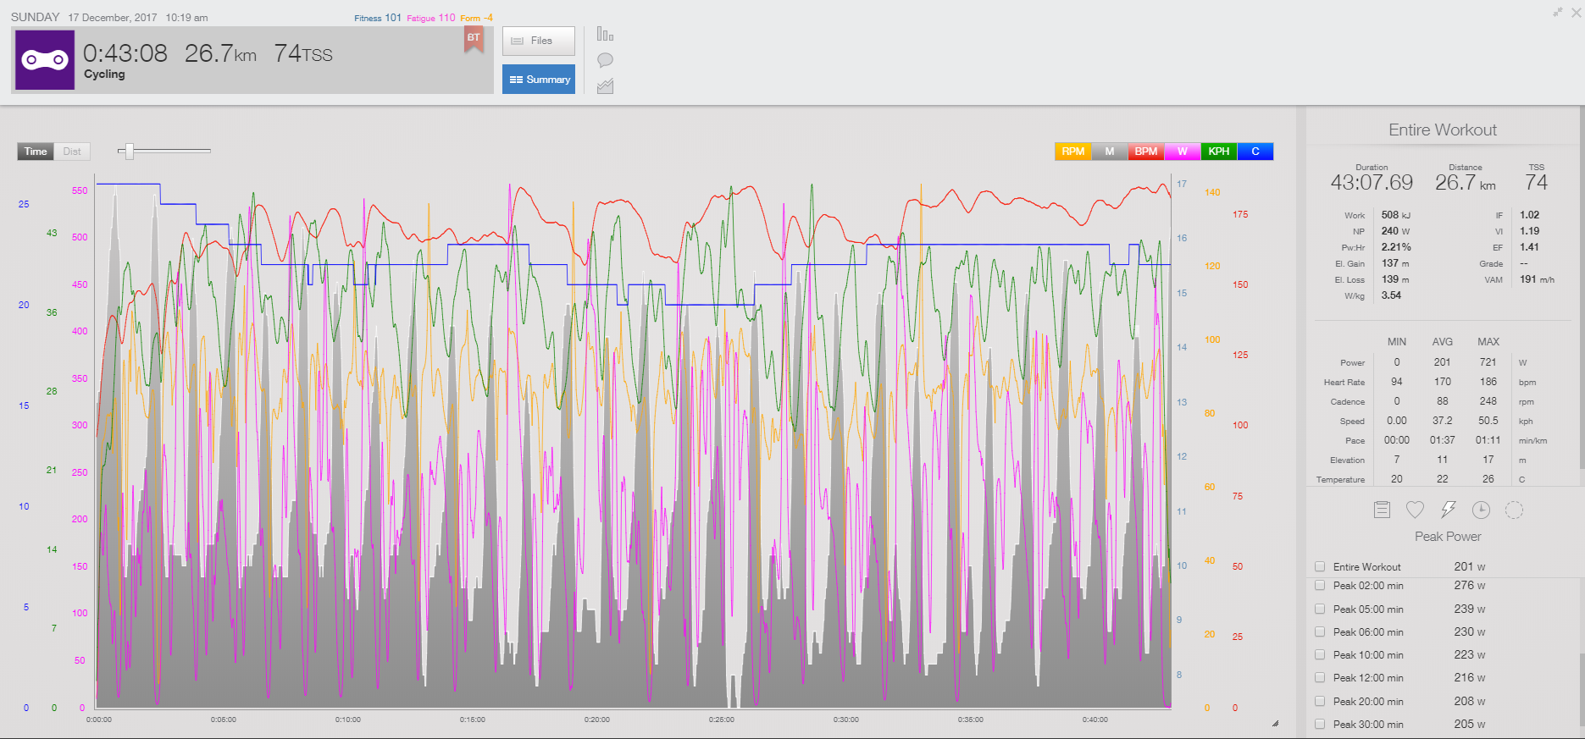Switch chart axis to Dist
1585x739 pixels.
tap(72, 152)
